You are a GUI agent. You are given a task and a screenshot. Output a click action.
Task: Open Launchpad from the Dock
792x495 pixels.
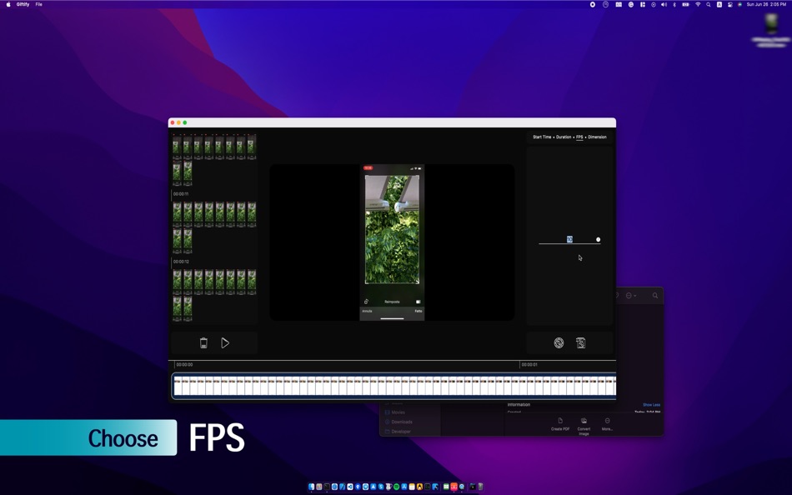pyautogui.click(x=319, y=487)
